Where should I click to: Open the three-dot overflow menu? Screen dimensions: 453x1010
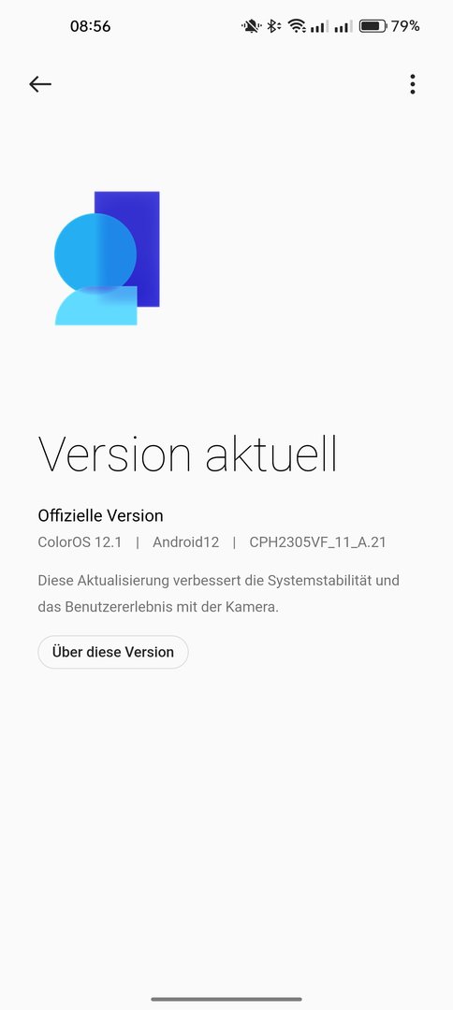tap(413, 84)
